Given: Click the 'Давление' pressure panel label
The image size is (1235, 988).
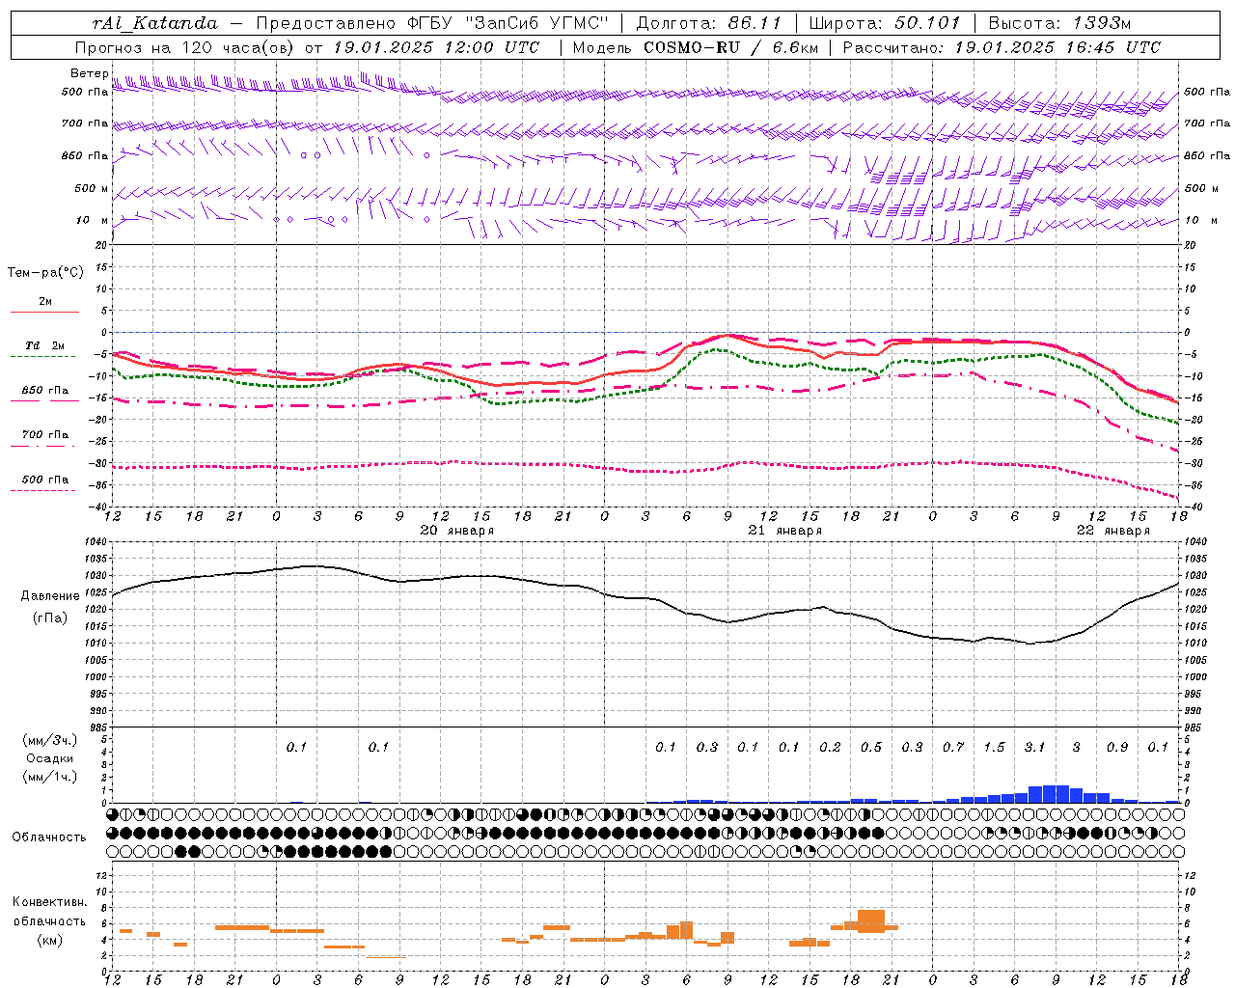Looking at the screenshot, I should pos(50,596).
